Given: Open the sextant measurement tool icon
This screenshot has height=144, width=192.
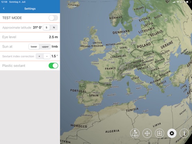Looking at the screenshot, I should point(135,133).
